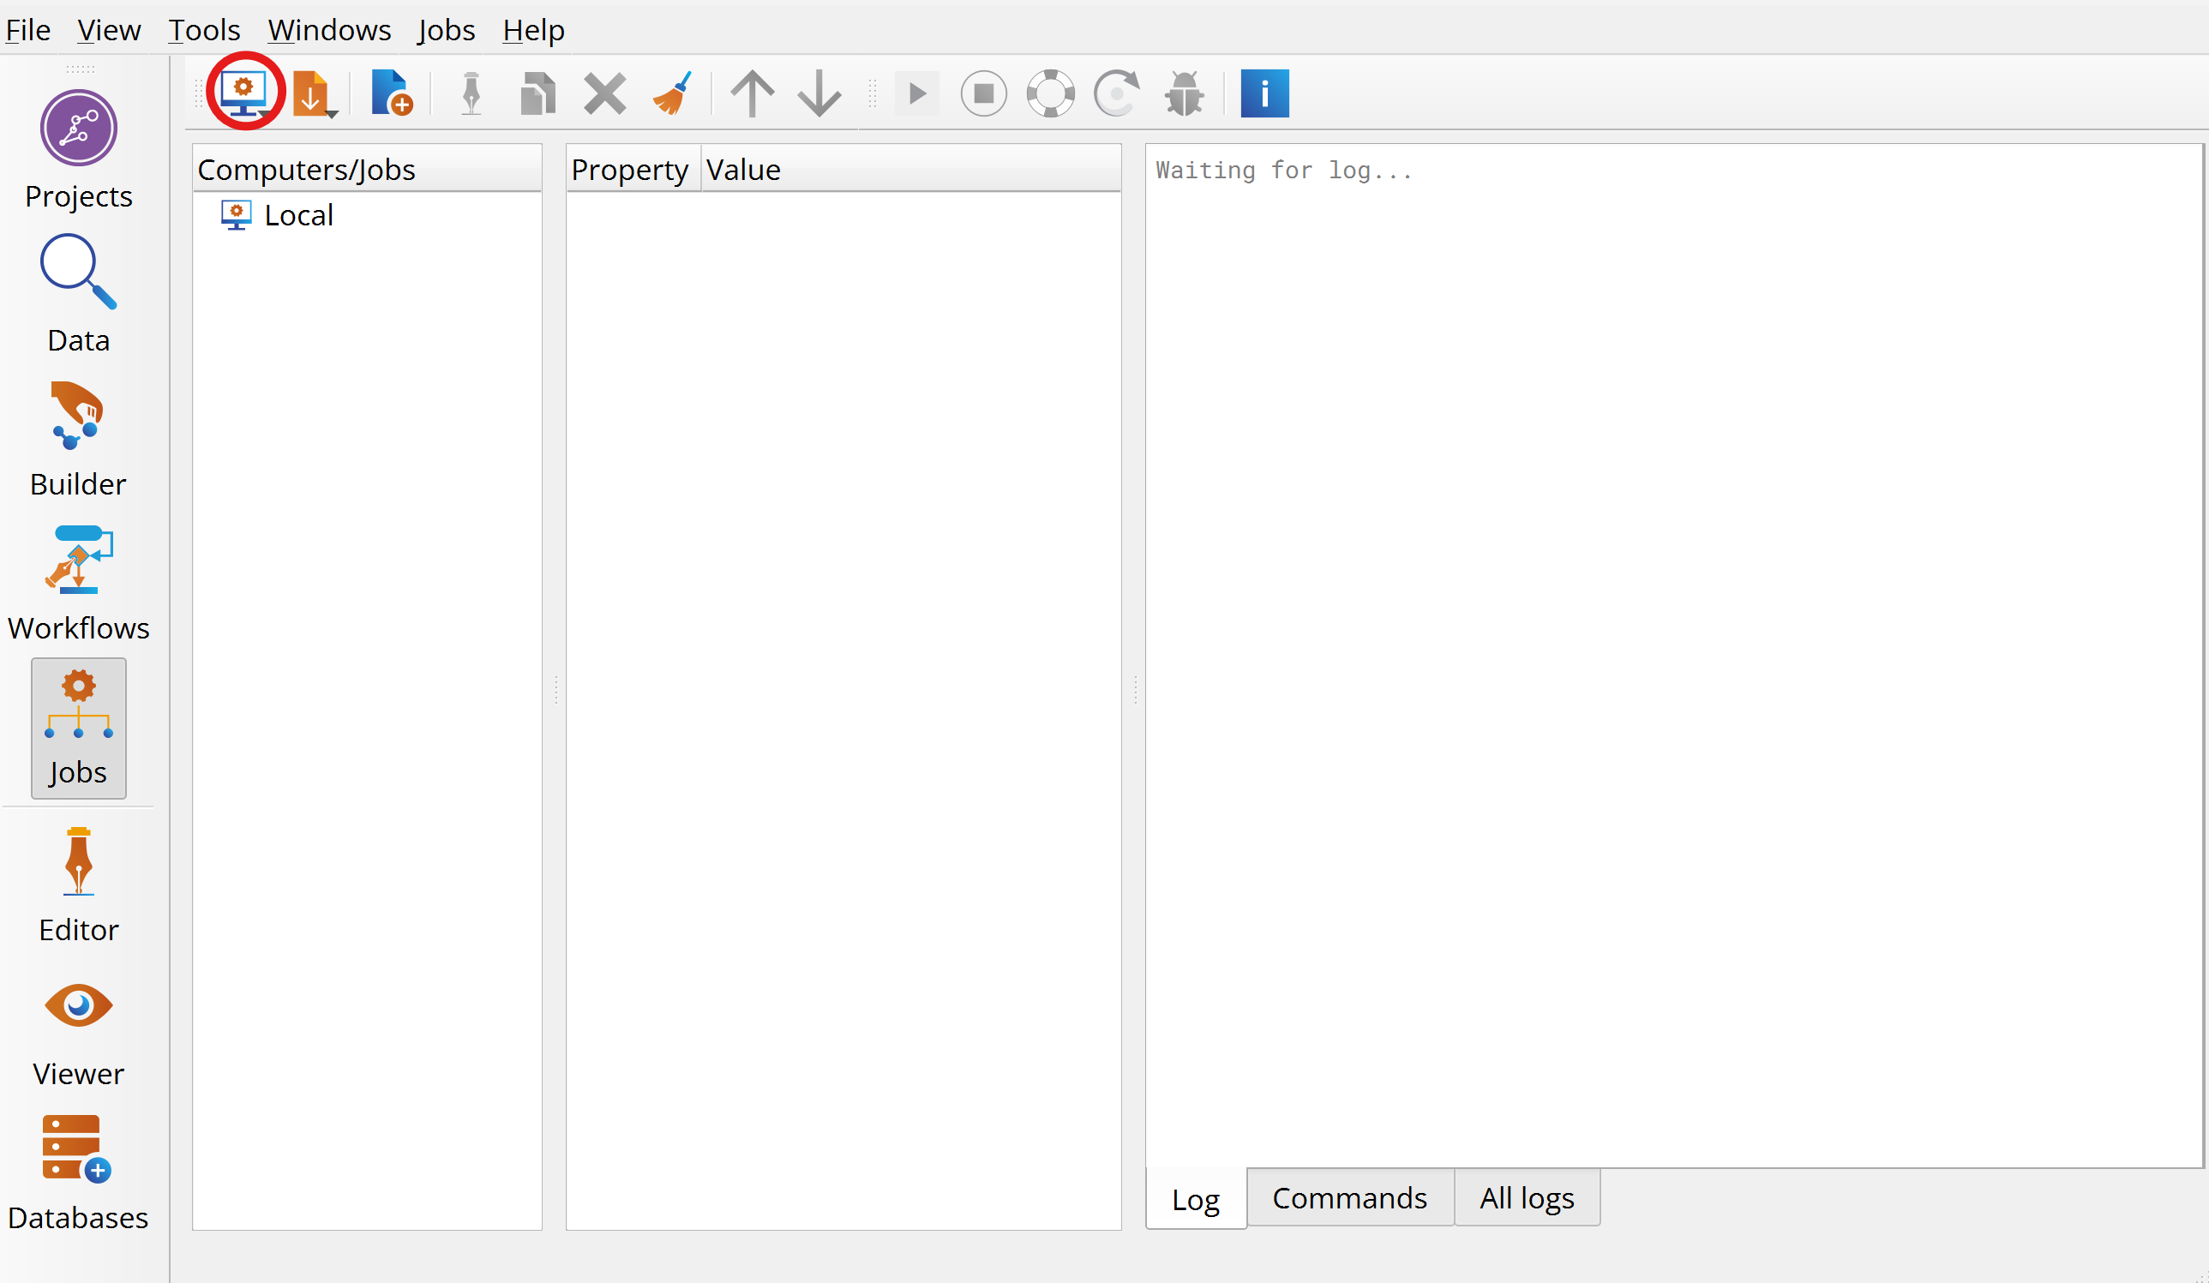This screenshot has width=2209, height=1283.
Task: Open the import jobs dropdown arrow
Action: (x=333, y=114)
